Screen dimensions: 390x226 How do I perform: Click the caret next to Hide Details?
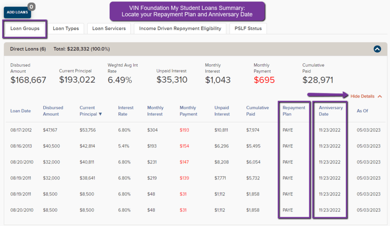click(379, 96)
